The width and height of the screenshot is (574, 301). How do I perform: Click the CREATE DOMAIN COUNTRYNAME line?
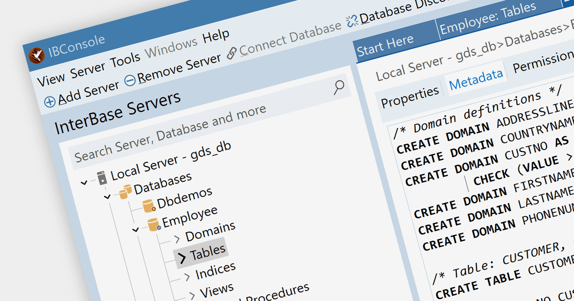487,143
